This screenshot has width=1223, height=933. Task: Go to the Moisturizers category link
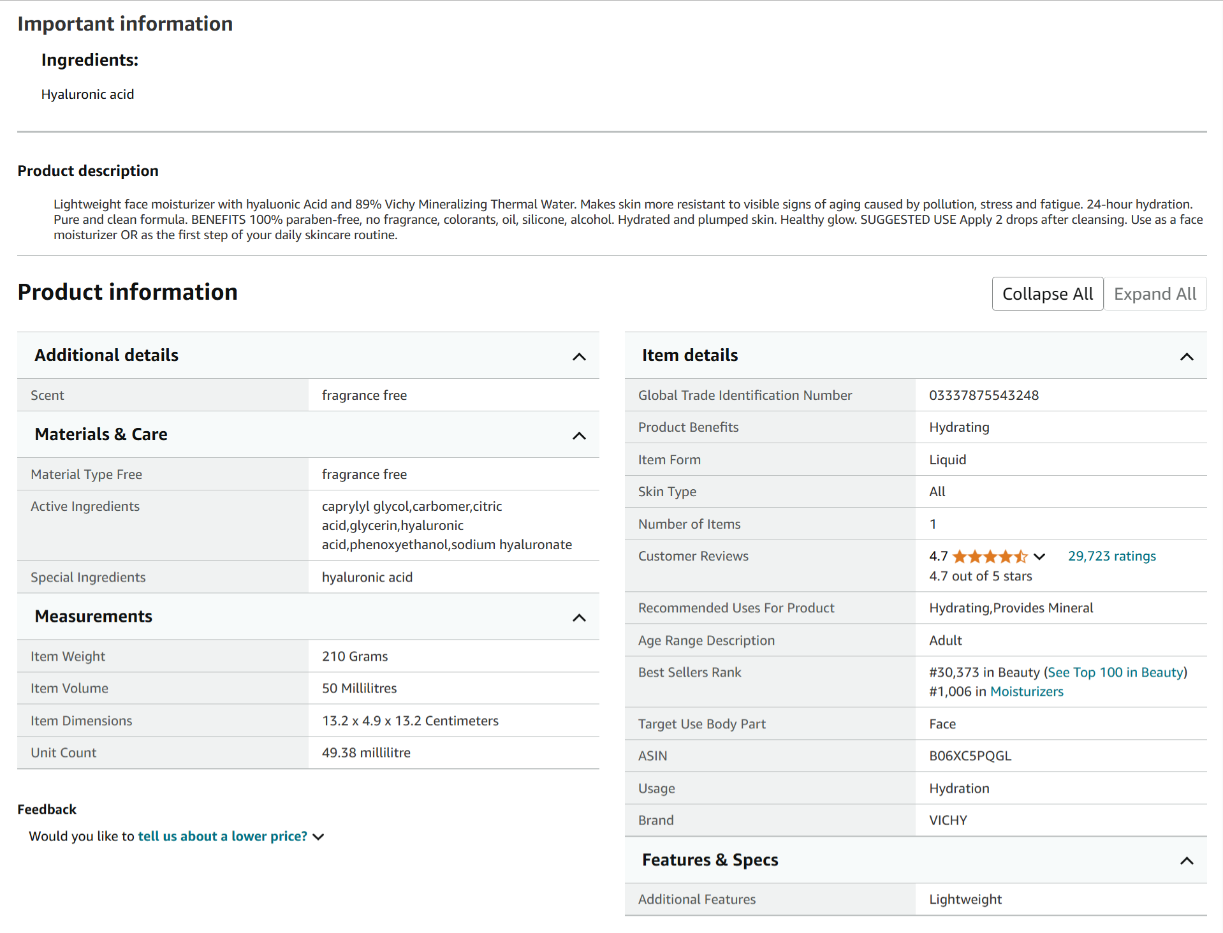[x=1027, y=691]
